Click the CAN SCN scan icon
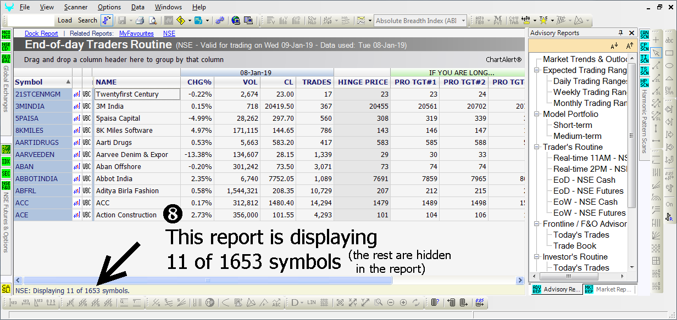The image size is (677, 320). [x=645, y=35]
